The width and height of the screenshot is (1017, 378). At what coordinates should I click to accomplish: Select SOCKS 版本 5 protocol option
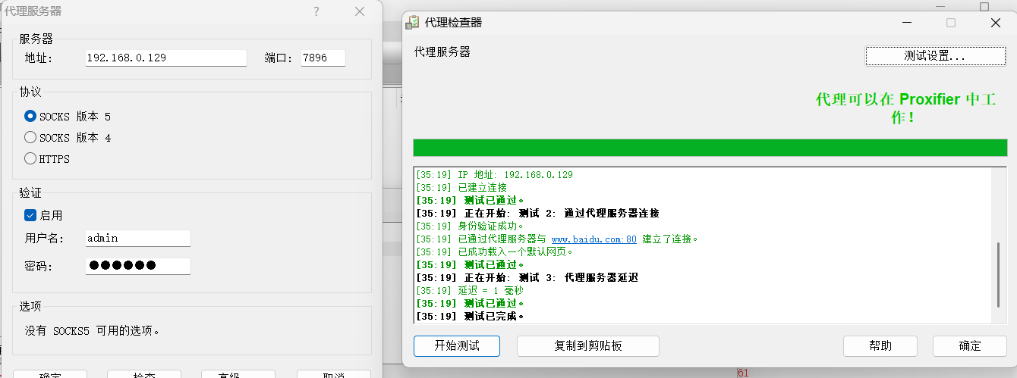point(30,117)
